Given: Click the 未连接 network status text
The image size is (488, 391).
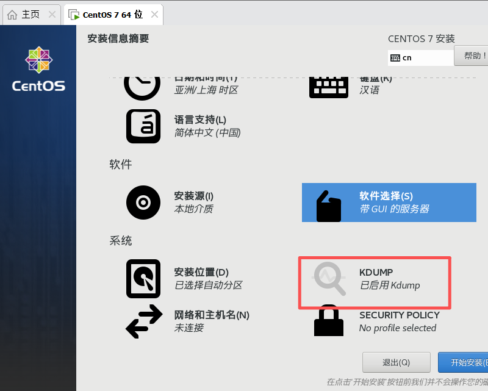Looking at the screenshot, I should pos(189,328).
